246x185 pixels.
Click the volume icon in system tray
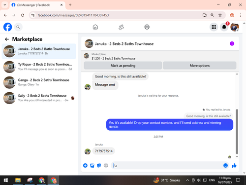pos(199,180)
